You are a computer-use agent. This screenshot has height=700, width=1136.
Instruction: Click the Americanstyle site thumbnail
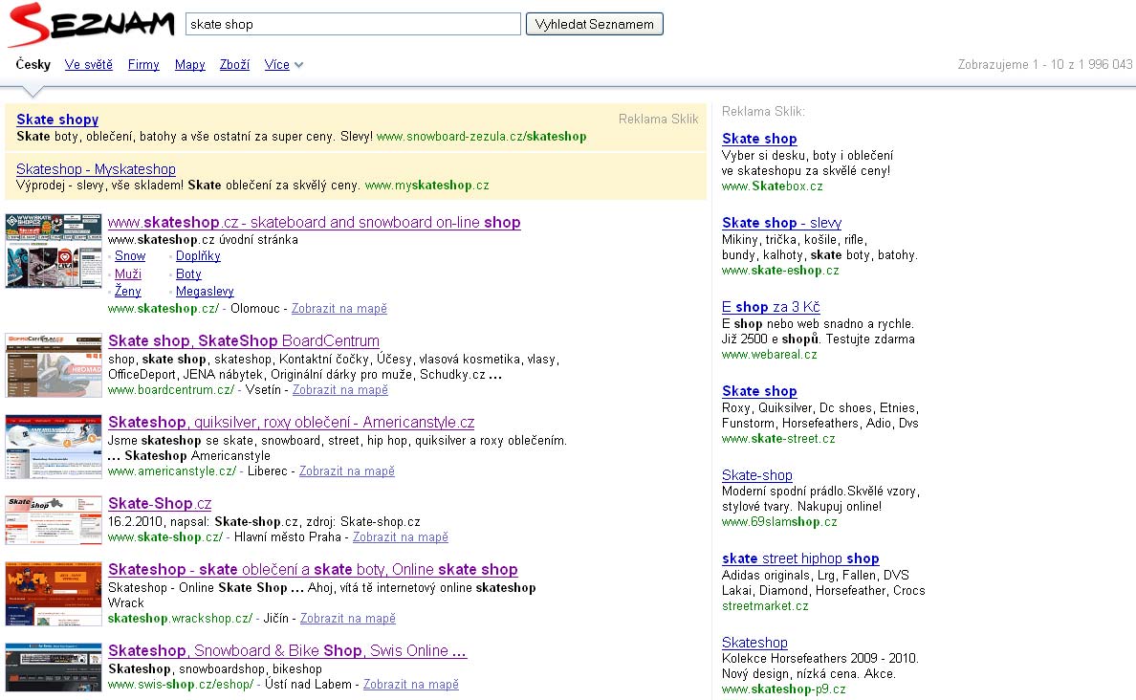coord(54,447)
